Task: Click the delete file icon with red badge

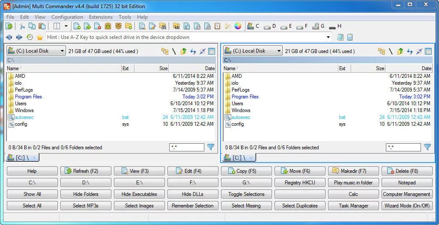Action: 97,26
